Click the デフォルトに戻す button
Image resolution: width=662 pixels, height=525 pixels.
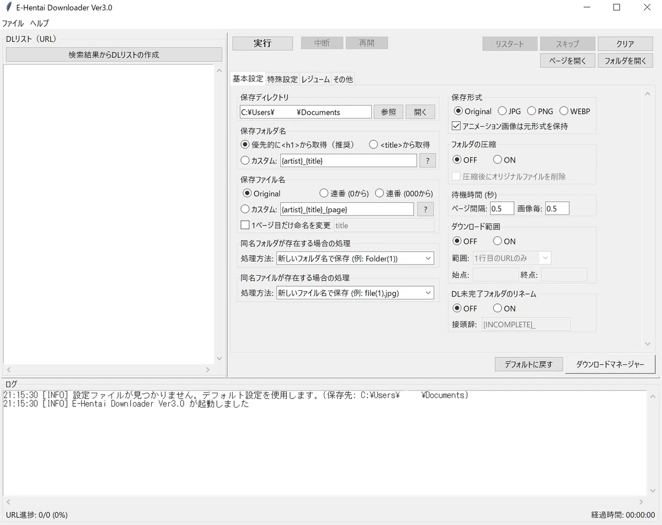pyautogui.click(x=528, y=364)
